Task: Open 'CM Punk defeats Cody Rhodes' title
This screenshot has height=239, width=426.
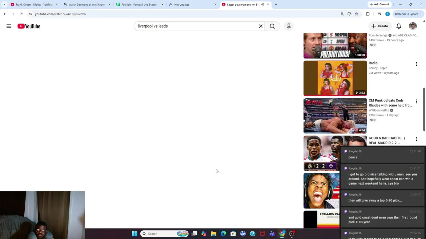Action: (x=390, y=103)
